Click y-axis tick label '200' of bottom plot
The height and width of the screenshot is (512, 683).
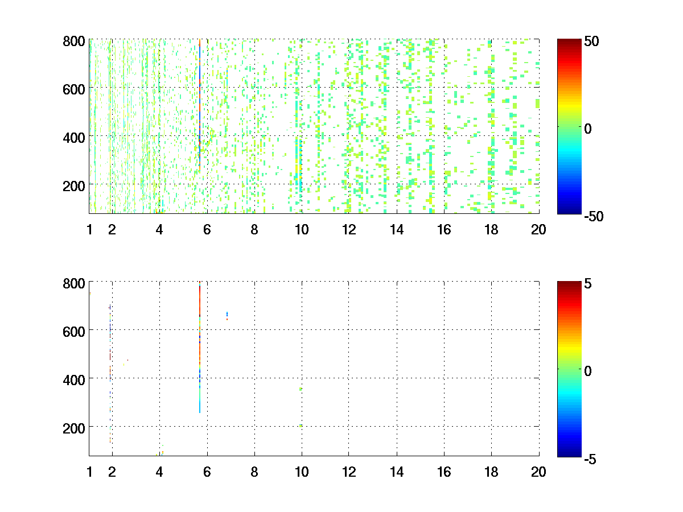coord(74,427)
